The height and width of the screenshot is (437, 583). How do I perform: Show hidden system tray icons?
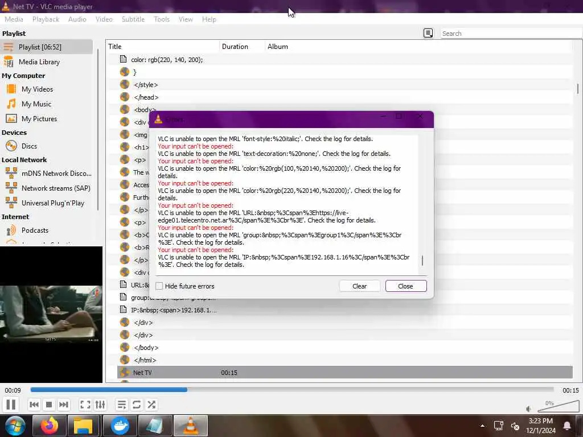[x=482, y=426]
